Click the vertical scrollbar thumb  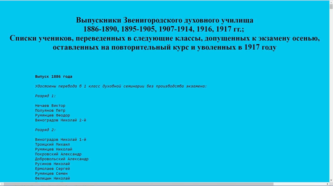[x=331, y=7]
